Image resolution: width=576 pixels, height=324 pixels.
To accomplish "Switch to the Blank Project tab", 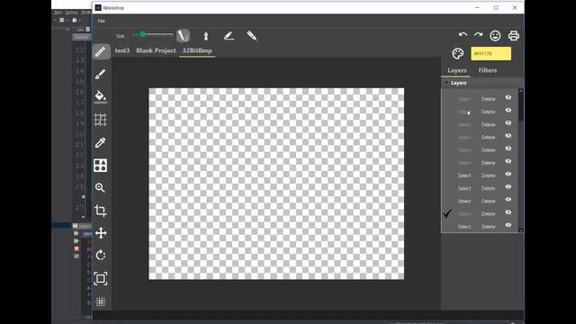I will [156, 50].
